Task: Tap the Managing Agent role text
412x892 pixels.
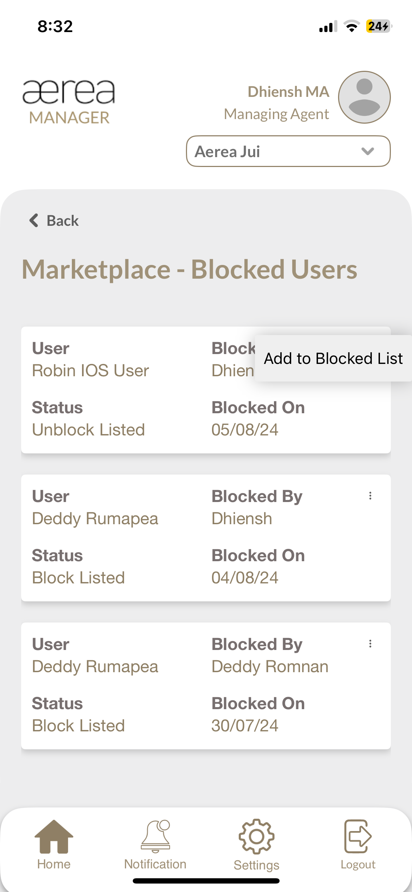Action: [x=276, y=114]
